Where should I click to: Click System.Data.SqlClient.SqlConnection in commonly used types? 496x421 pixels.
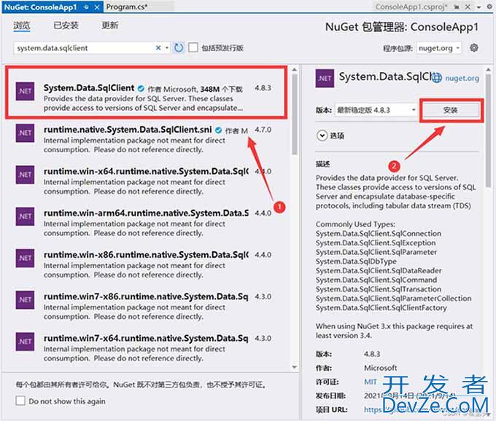pos(379,233)
